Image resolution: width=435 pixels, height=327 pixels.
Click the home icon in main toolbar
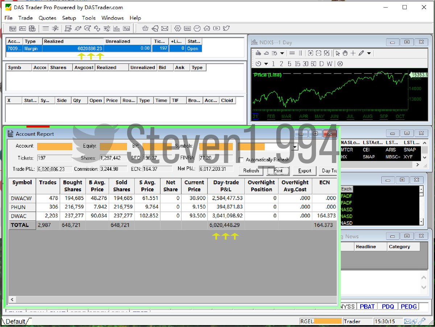point(207,28)
